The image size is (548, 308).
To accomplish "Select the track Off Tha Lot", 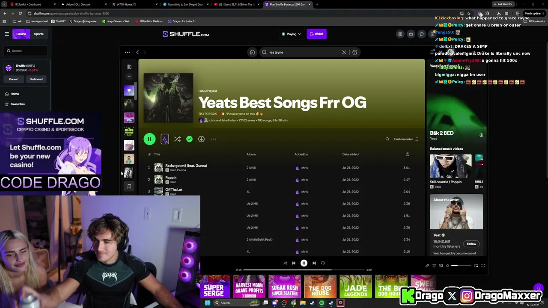I will pos(174,190).
